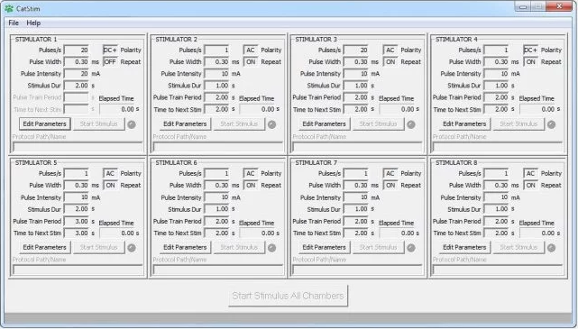Open the Help menu
The width and height of the screenshot is (578, 329).
tap(33, 23)
